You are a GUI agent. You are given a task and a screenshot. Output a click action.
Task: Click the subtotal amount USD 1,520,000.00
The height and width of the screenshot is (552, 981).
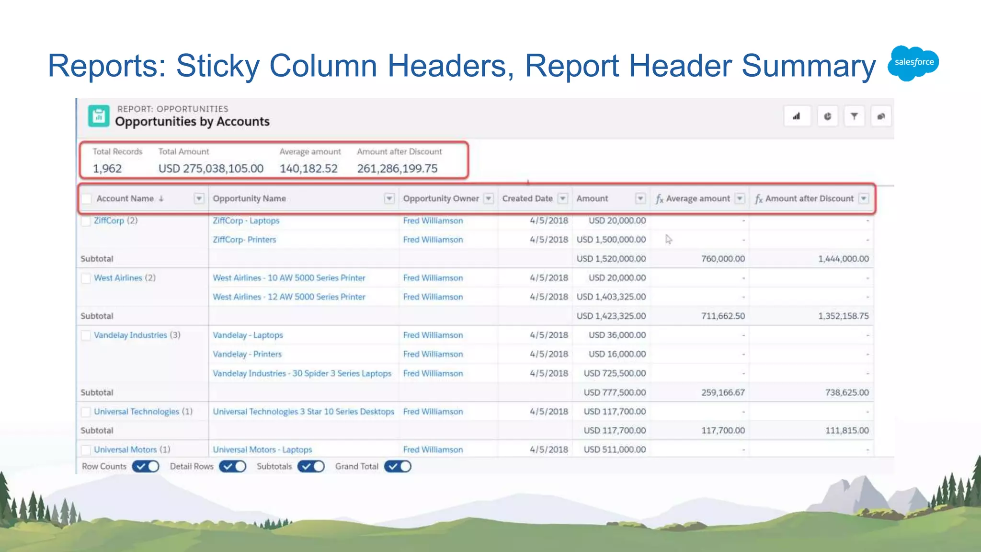tap(611, 259)
